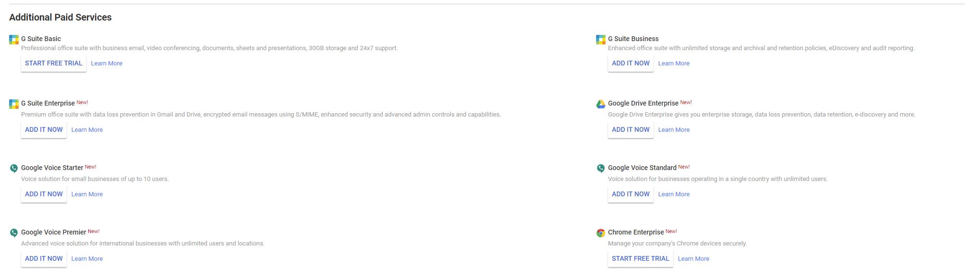Click the Google Voice Premier icon
Viewport: 965px width, 277px height.
click(14, 233)
